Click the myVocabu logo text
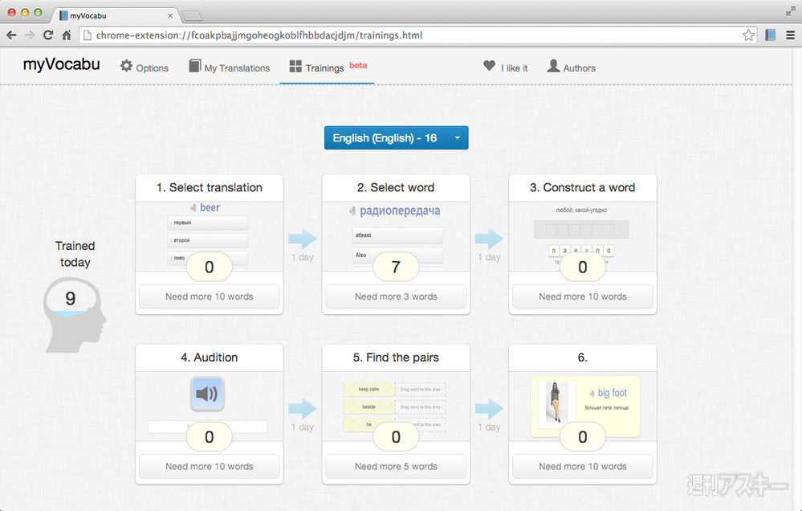This screenshot has height=511, width=802. click(x=61, y=64)
